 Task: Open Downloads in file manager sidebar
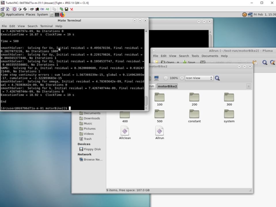90,118
